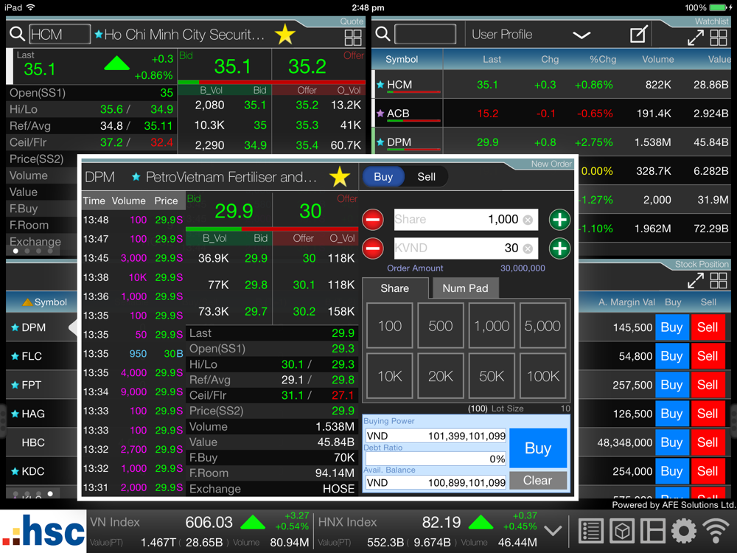Choose the 5,000 share quantity button

point(542,326)
